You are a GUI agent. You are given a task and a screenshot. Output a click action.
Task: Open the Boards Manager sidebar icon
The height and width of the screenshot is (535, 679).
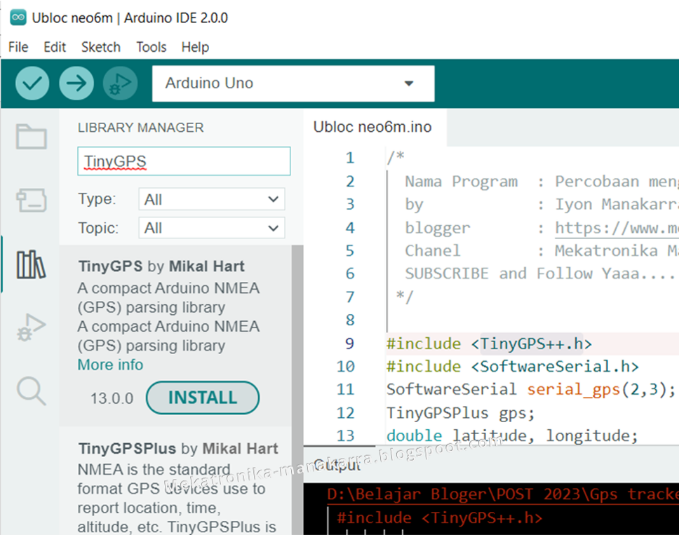click(31, 200)
